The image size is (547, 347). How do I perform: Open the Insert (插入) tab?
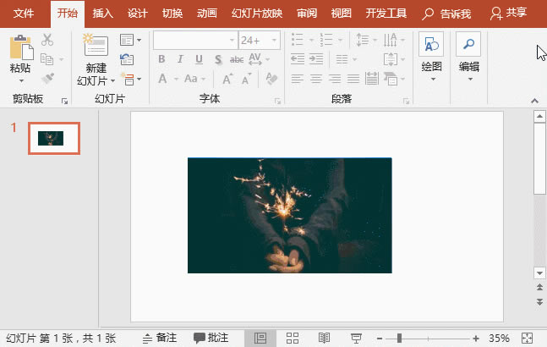click(x=103, y=14)
